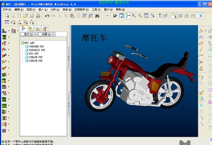The height and width of the screenshot is (145, 213).
Task: Open the 设置 (Settings) dropdown
Action: click(47, 34)
